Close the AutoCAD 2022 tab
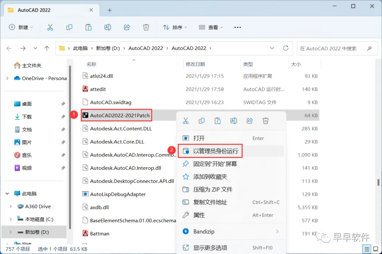This screenshot has width=382, height=254. click(91, 10)
